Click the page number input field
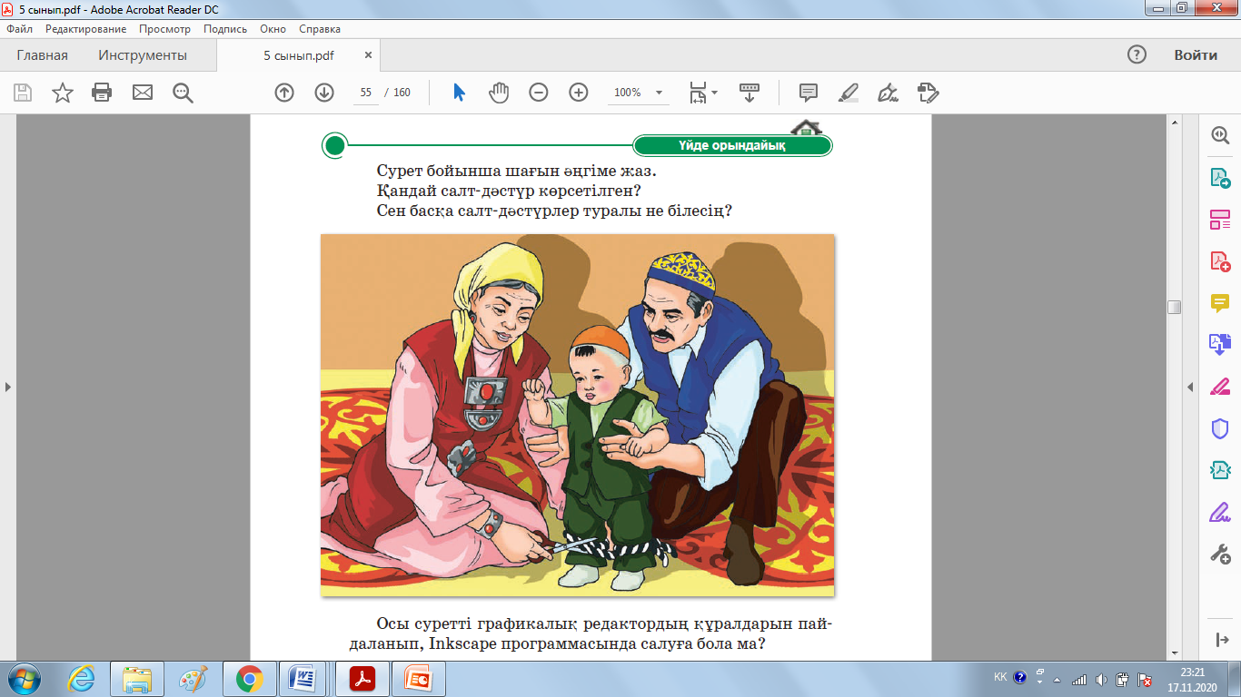 [x=366, y=93]
